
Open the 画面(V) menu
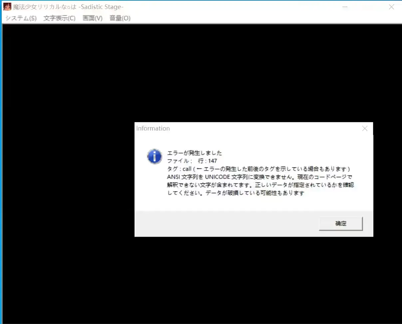coord(93,18)
